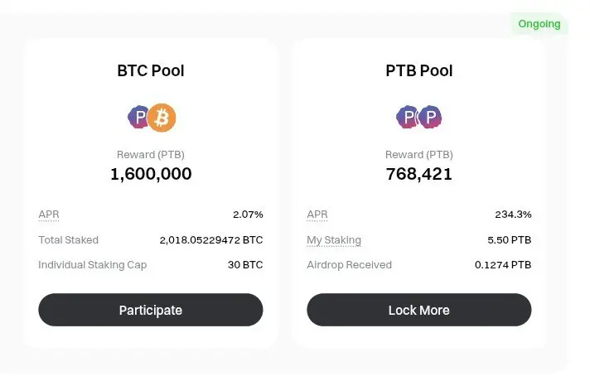Click the Lock More button
This screenshot has height=386, width=590.
(418, 310)
